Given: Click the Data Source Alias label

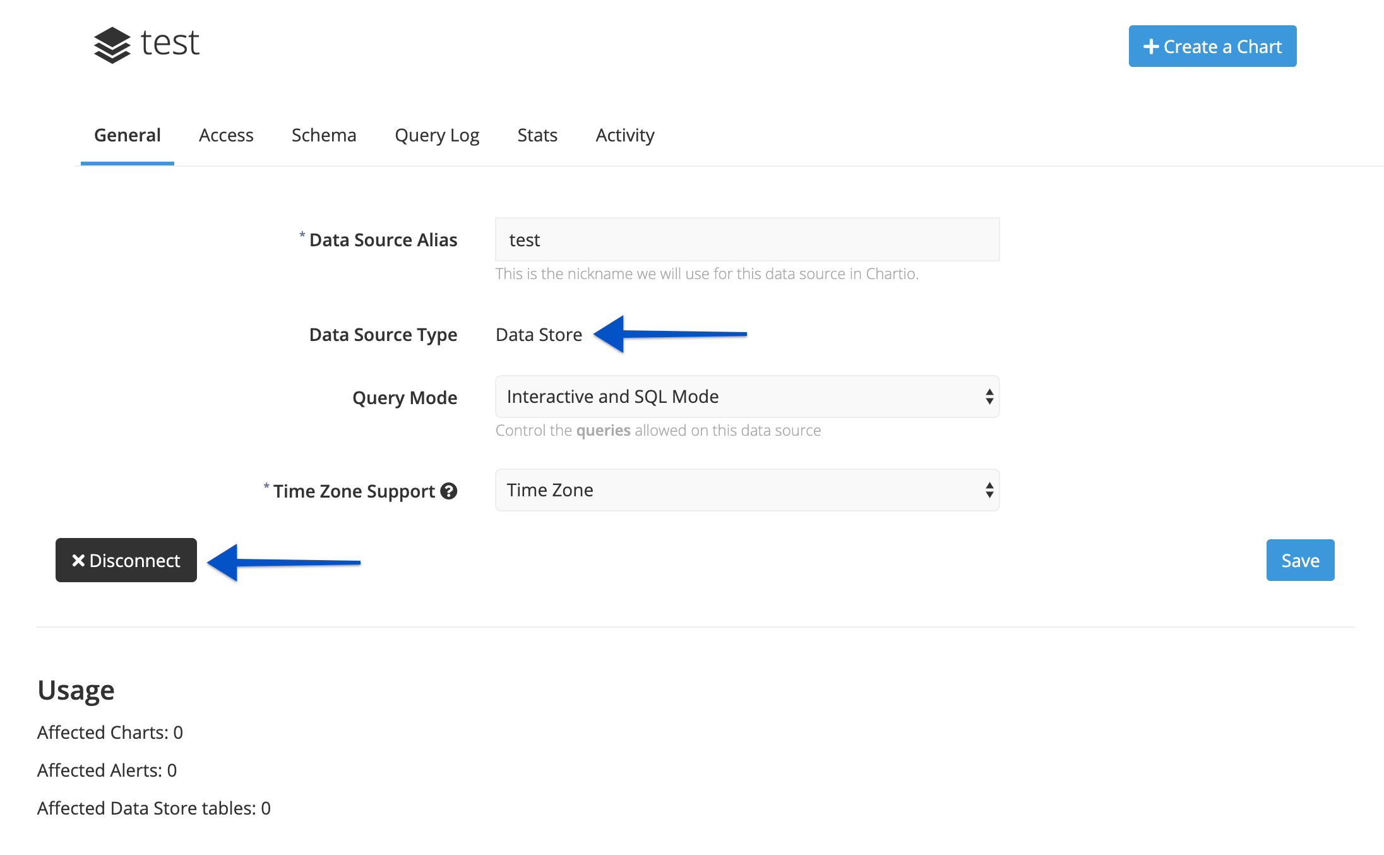Looking at the screenshot, I should tap(383, 240).
